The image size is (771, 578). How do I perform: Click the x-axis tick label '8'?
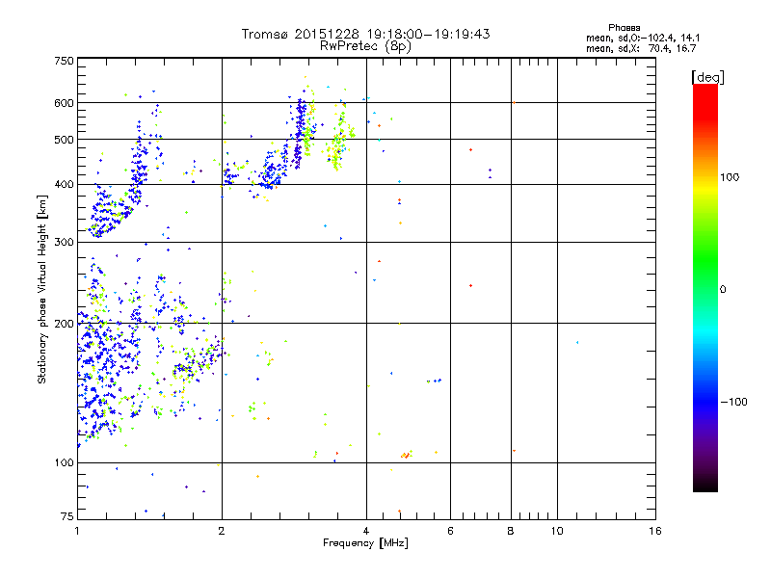(511, 531)
